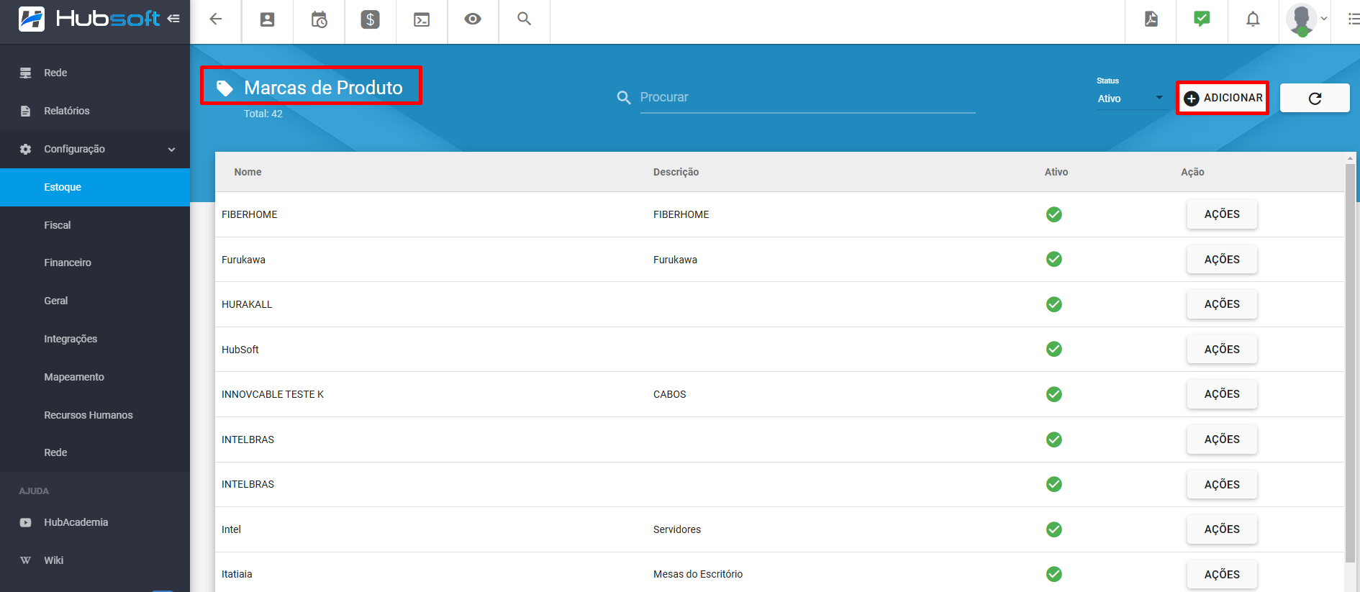Open the right side list panel icon

[x=1354, y=19]
